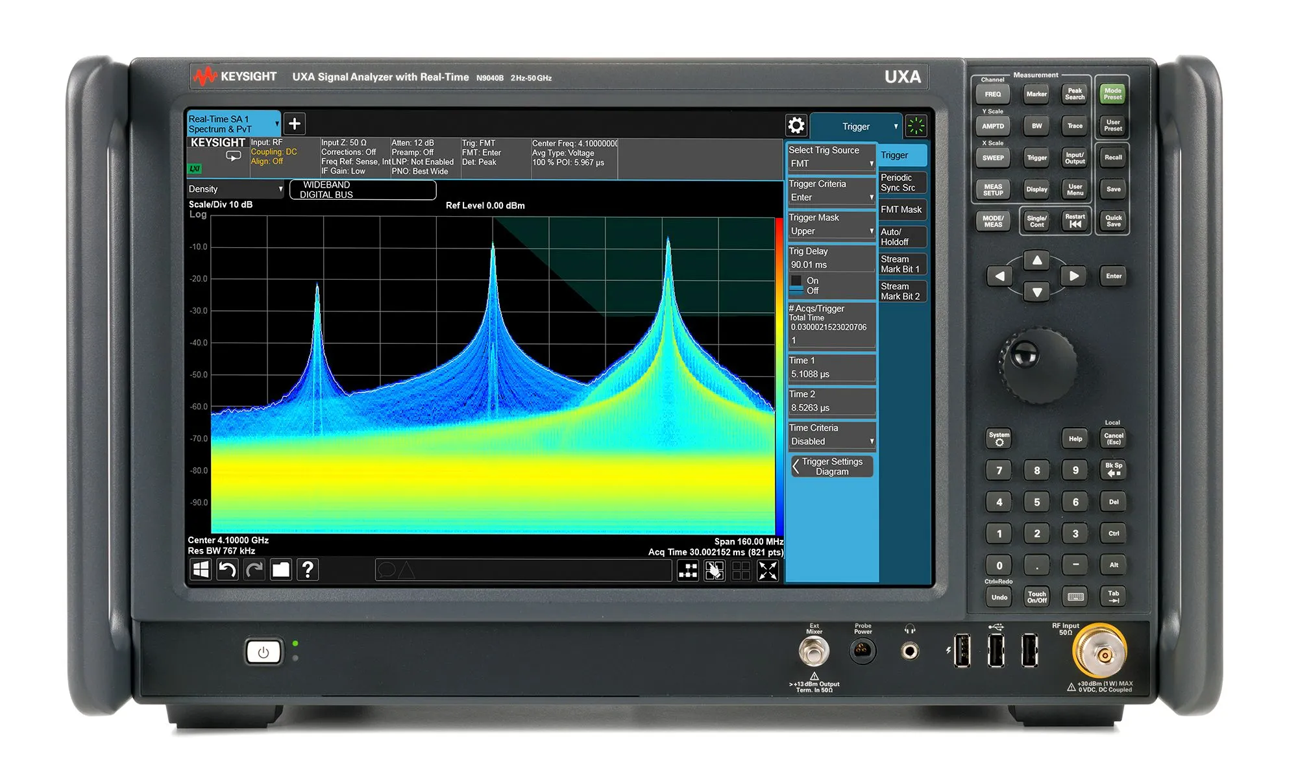Image resolution: width=1298 pixels, height=765 pixels.
Task: Open the Select Trig Source FMT dropdown
Action: click(831, 163)
